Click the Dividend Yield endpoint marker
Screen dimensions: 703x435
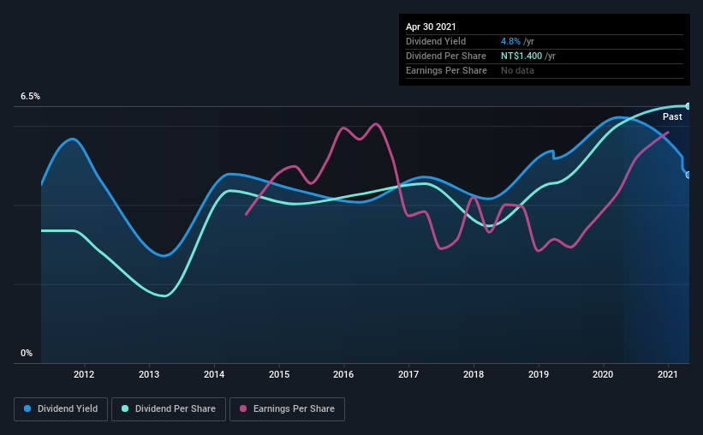coord(688,175)
